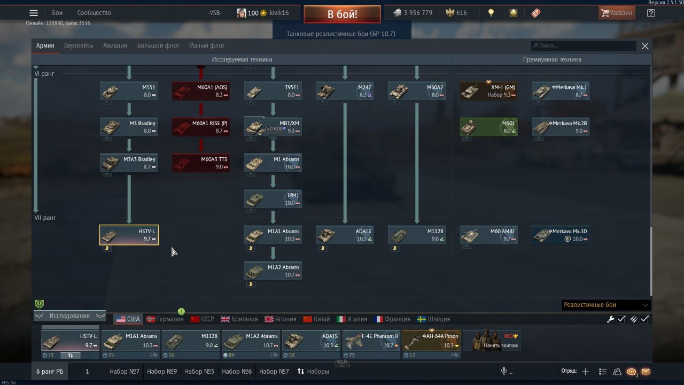Image resolution: width=684 pixels, height=385 pixels.
Task: Open the help question mark icon
Action: tap(651, 13)
